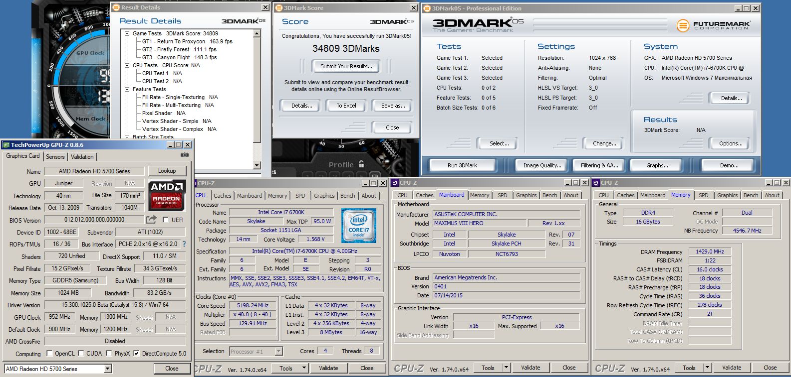Select the GT3 - Canyon Flight result row
Viewport: 791px width, 377px height.
180,57
